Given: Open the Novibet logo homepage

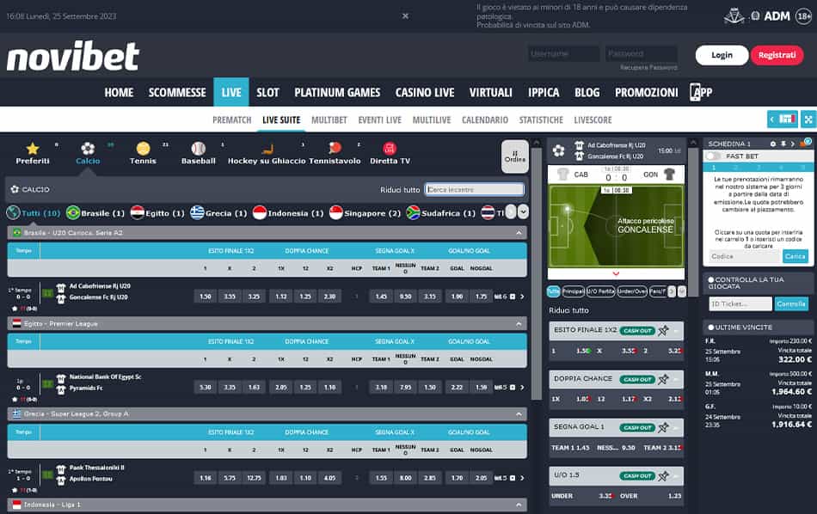Looking at the screenshot, I should pos(73,56).
